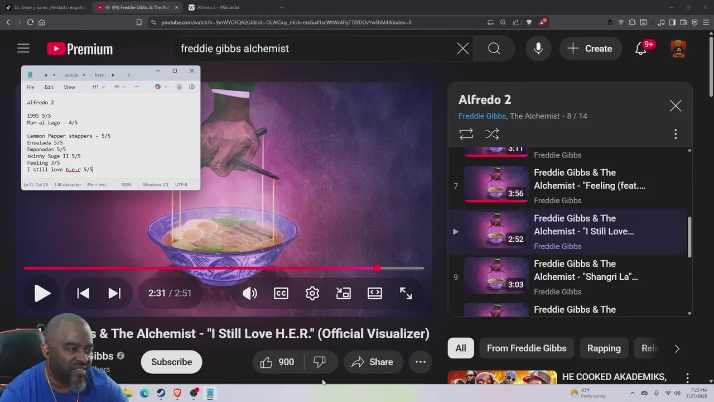Skip to the next video in playlist
This screenshot has height=402, width=714.
point(114,293)
